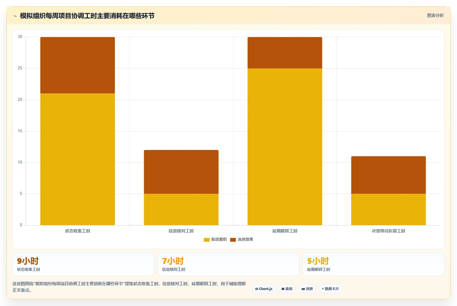The height and width of the screenshot is (306, 457).
Task: Select the brown segment of the 决策等待折损工时 bar
Action: [388, 175]
